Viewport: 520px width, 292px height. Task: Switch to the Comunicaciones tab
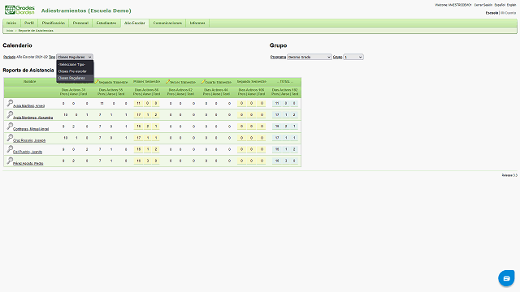point(167,24)
